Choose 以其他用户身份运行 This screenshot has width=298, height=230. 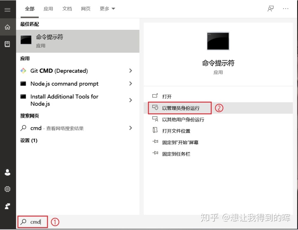click(183, 120)
